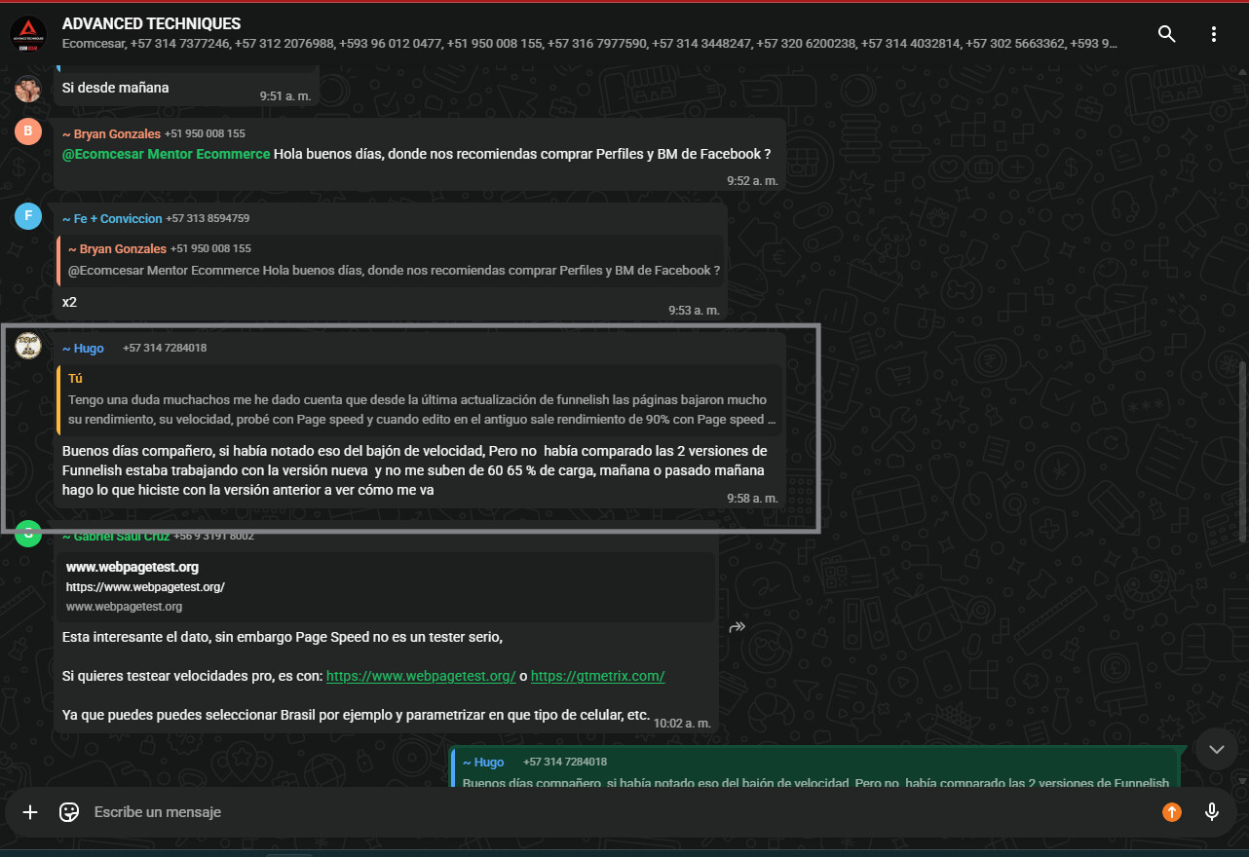1249x857 pixels.
Task: Type in the Escribe un mensaje field
Action: click(585, 812)
